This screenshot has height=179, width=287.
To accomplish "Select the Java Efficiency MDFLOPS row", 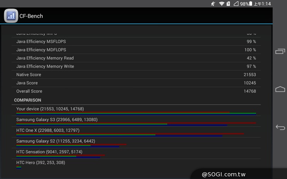I will [136, 50].
